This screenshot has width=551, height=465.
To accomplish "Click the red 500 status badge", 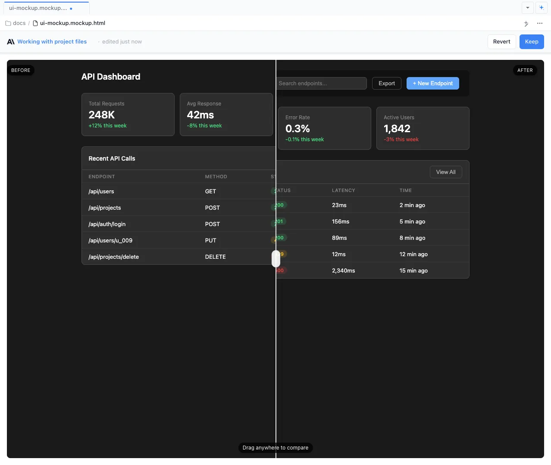I will [x=280, y=270].
